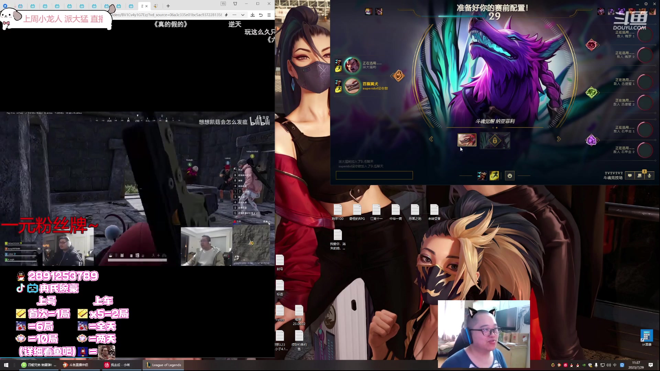
Task: Open the opgg desktop file
Action: coord(280,313)
